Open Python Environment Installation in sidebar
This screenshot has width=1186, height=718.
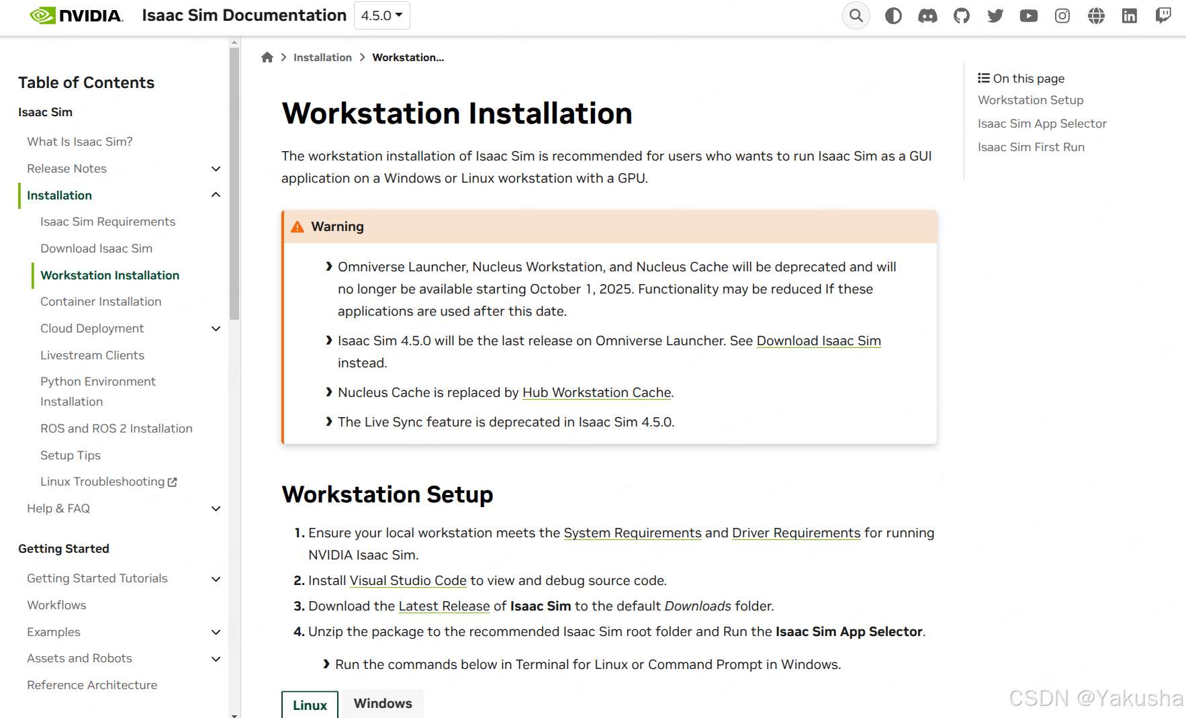[x=98, y=392]
